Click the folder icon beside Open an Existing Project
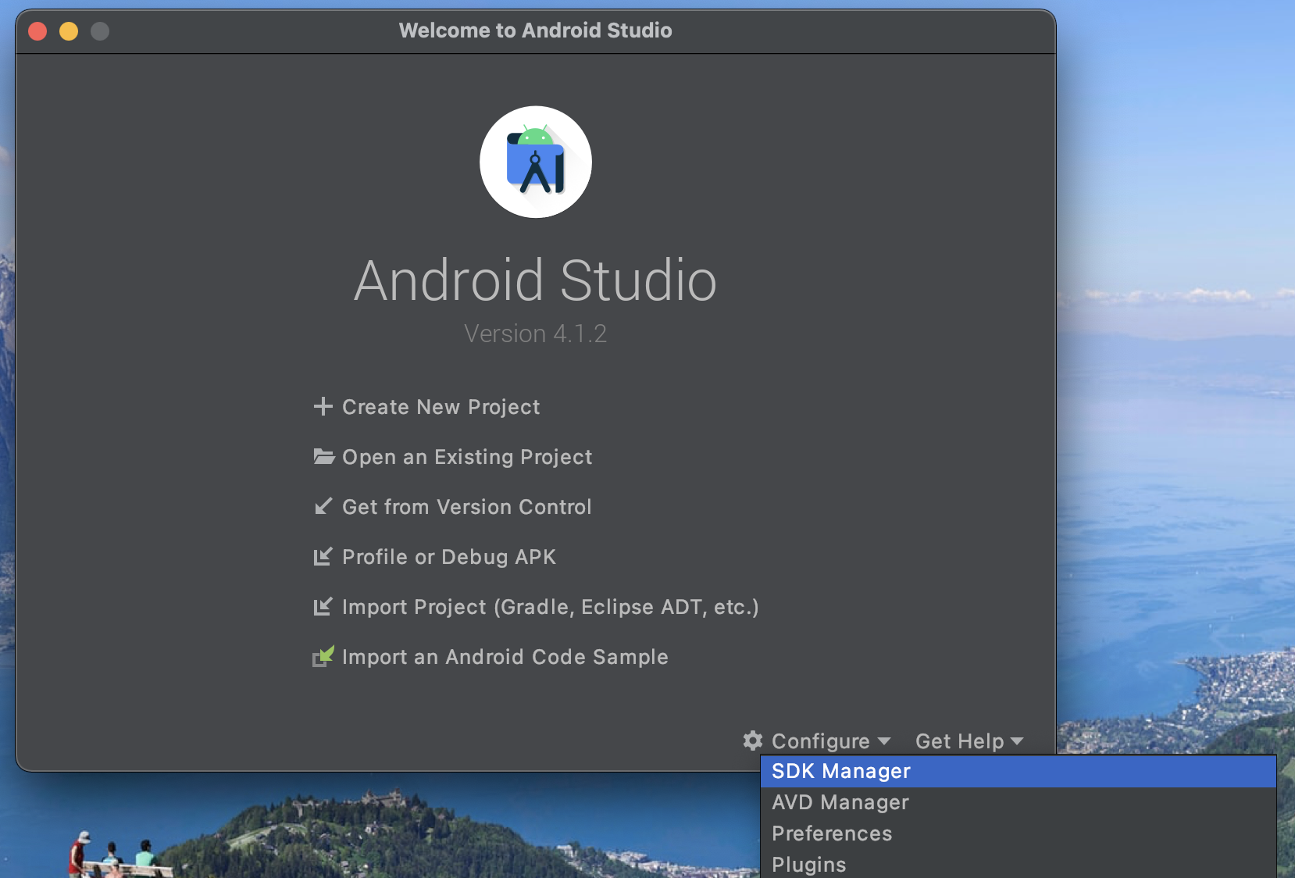1295x878 pixels. coord(323,456)
